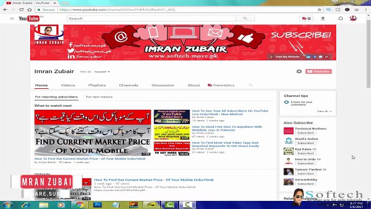Toggle Subscribed for Wazifa Online

(305, 143)
